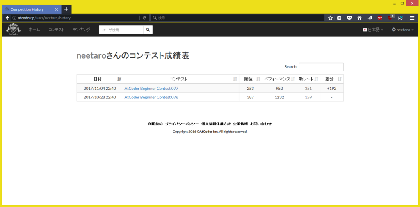Close the Competition History tab
The image size is (420, 207).
coord(56,9)
